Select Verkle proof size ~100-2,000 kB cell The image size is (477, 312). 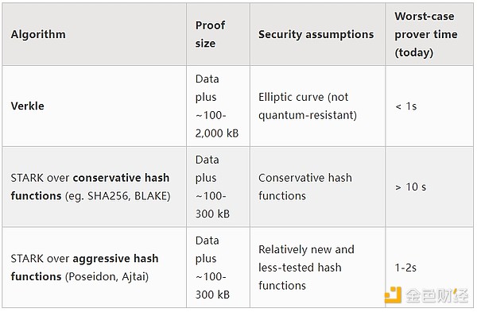pos(218,106)
